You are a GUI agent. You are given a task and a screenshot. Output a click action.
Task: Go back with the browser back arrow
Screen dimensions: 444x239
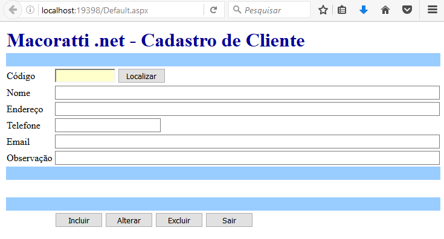click(x=13, y=10)
